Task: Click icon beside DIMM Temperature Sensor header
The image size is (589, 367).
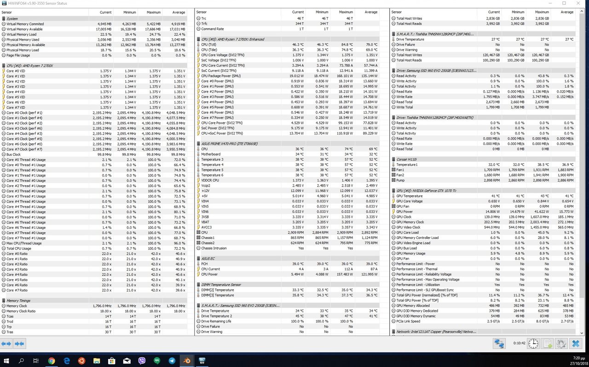Action: coord(198,285)
